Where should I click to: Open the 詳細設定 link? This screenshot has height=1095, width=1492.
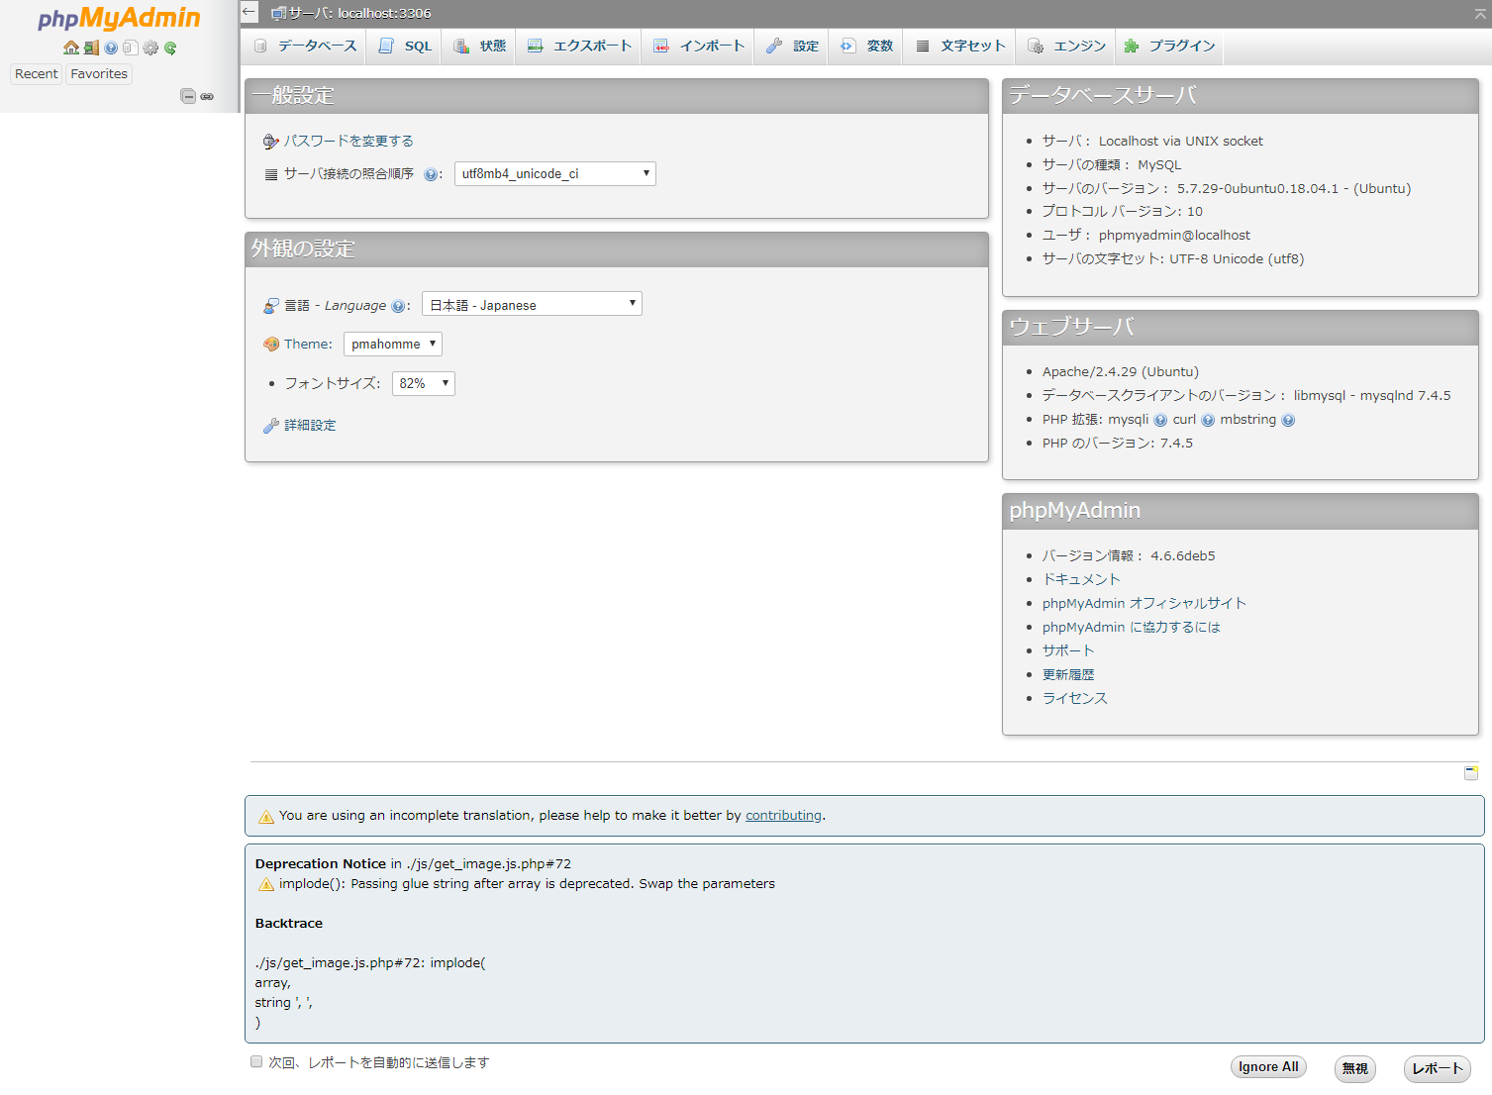pos(310,426)
